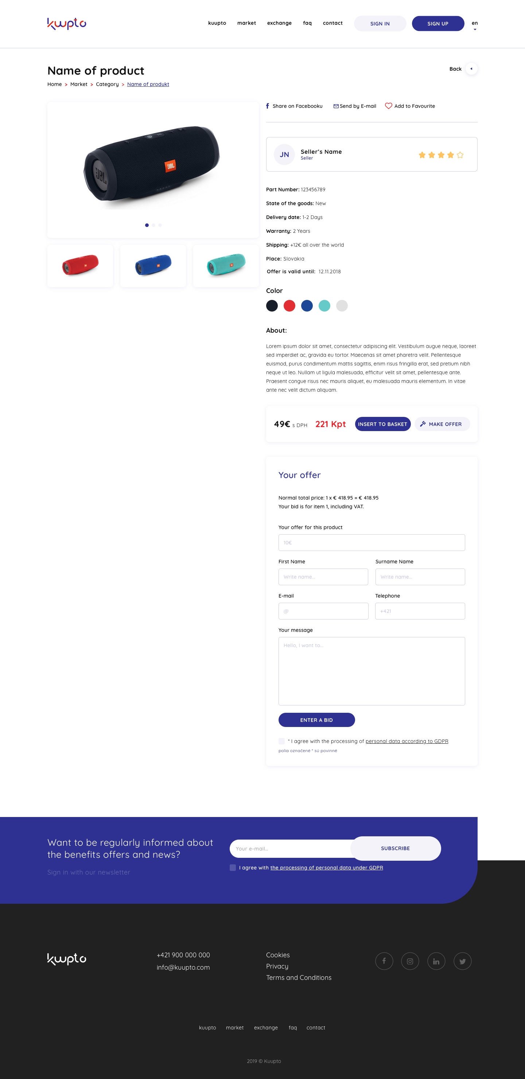525x1079 pixels.
Task: Tick the newsletter GDPR agreement checkbox
Action: (233, 868)
